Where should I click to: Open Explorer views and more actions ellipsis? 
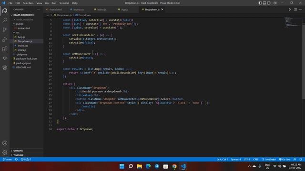39,9
